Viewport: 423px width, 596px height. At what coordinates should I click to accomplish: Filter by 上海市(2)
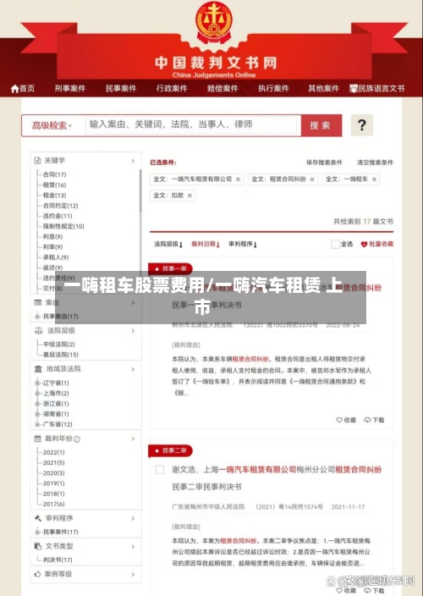pos(56,394)
